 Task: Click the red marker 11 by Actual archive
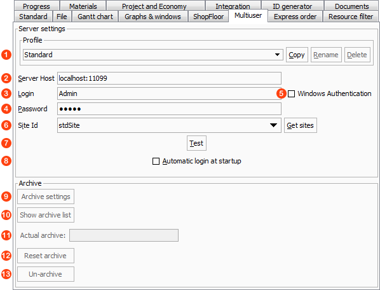[6, 235]
